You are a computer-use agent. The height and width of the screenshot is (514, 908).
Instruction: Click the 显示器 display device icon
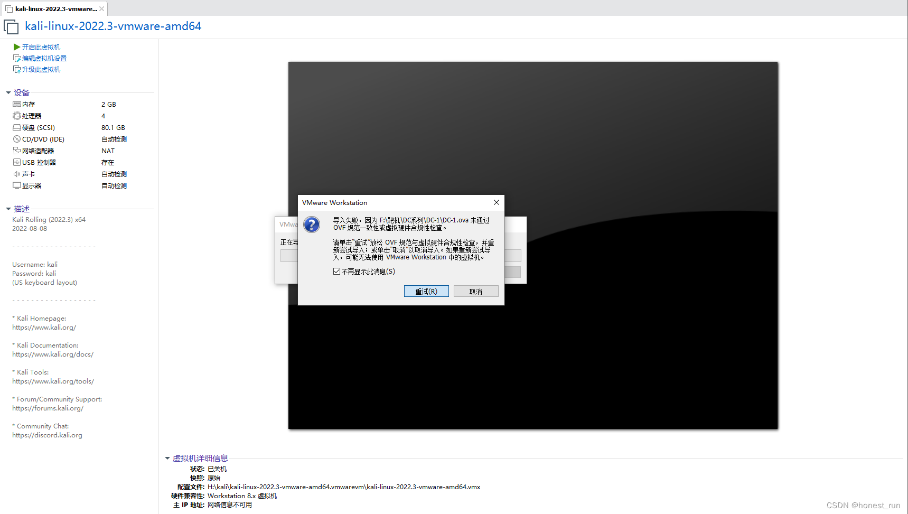[x=17, y=185]
